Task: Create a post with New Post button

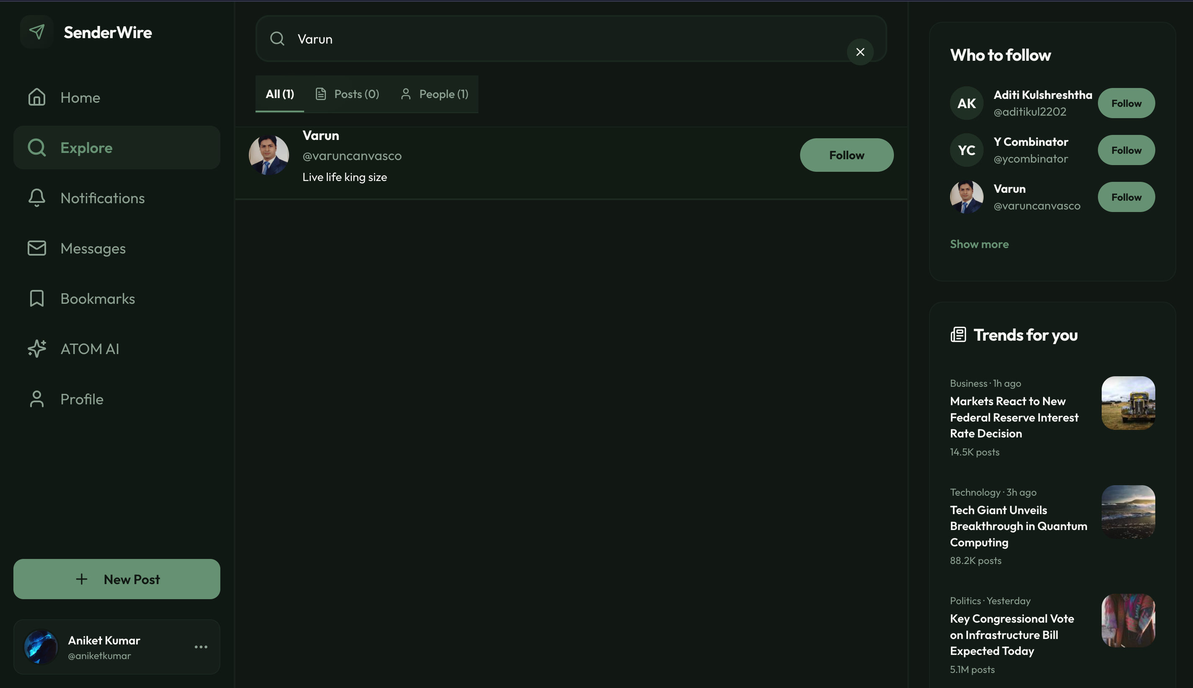Action: (116, 579)
